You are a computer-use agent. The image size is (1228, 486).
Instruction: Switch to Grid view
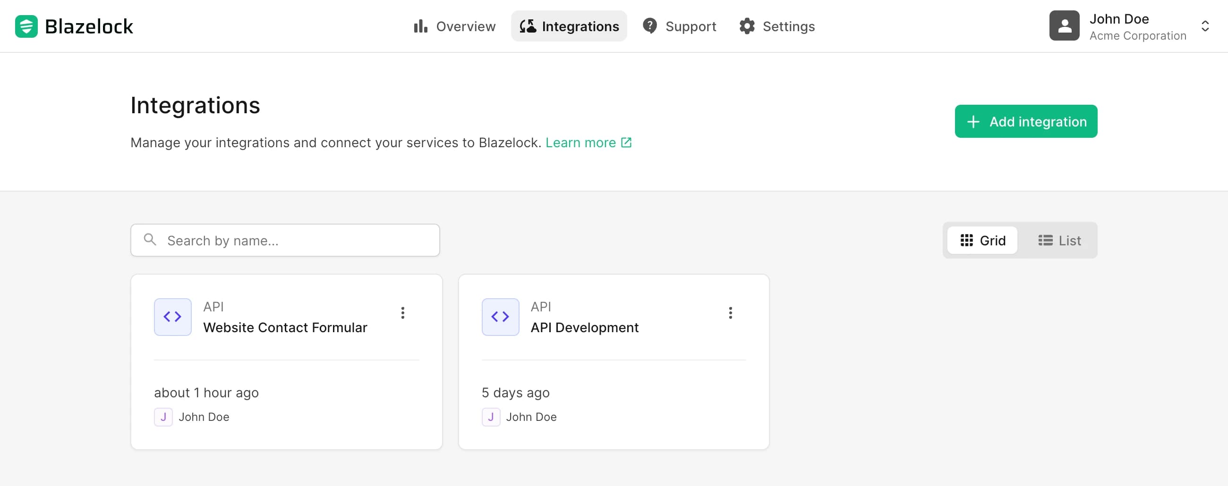pyautogui.click(x=982, y=241)
